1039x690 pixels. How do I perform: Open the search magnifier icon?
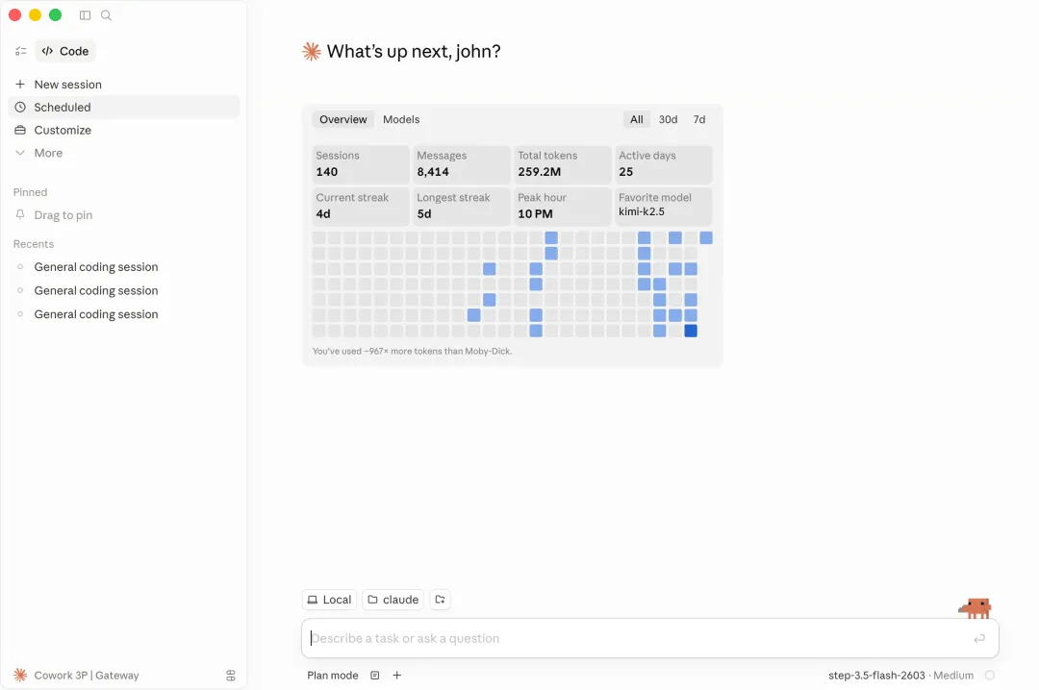tap(106, 15)
